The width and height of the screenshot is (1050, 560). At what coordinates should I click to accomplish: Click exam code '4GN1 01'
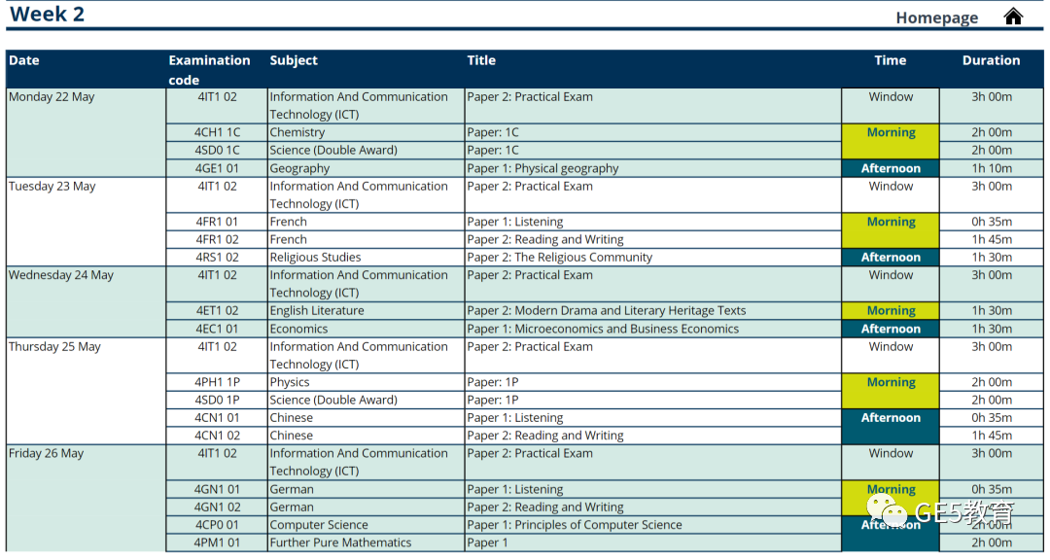click(x=217, y=490)
